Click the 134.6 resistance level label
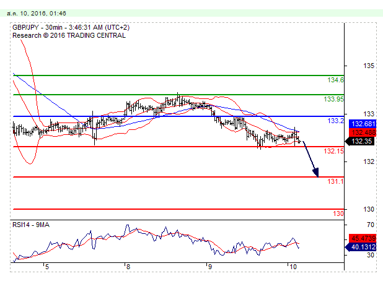Viewport: 383px width, 284px height. [335, 80]
